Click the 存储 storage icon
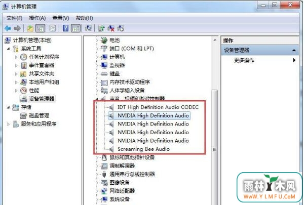Screen dimensions: 305x205 16,107
